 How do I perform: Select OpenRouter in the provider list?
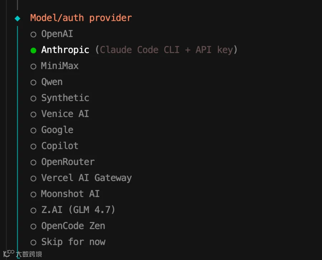click(x=62, y=162)
